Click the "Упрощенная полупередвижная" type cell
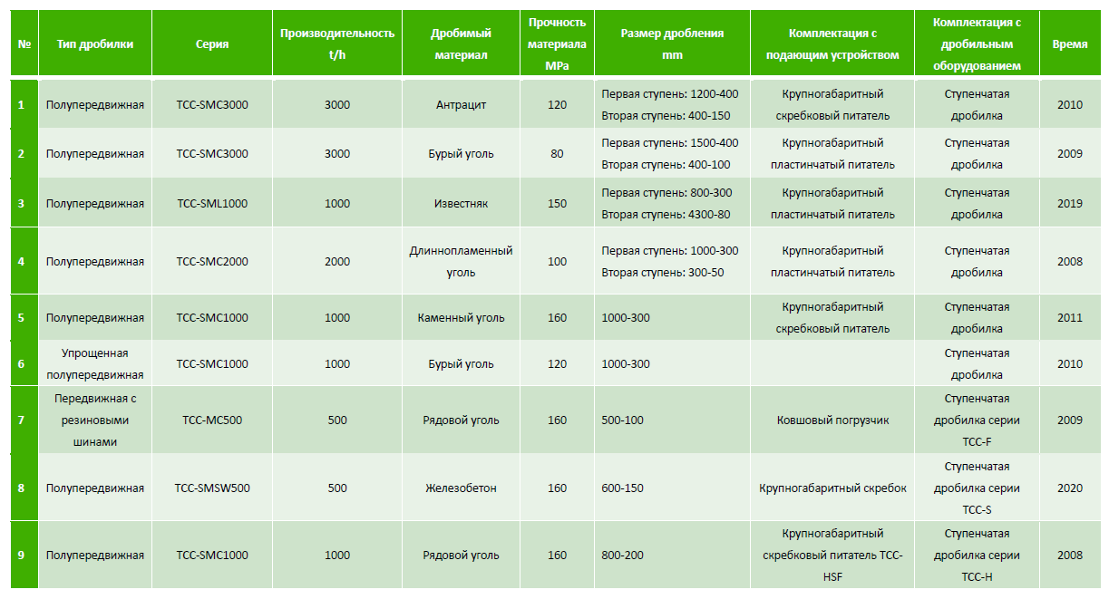 click(x=94, y=364)
